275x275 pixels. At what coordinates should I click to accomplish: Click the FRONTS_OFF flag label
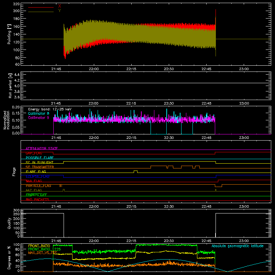tap(36, 195)
